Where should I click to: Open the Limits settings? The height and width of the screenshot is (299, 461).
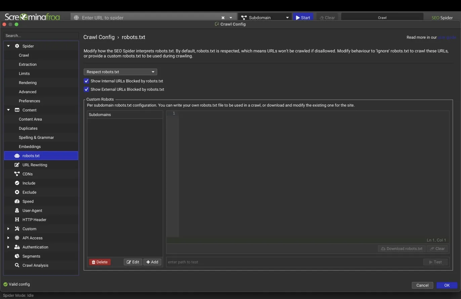(24, 73)
